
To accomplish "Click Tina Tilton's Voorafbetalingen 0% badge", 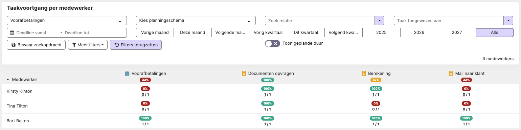I will [145, 103].
